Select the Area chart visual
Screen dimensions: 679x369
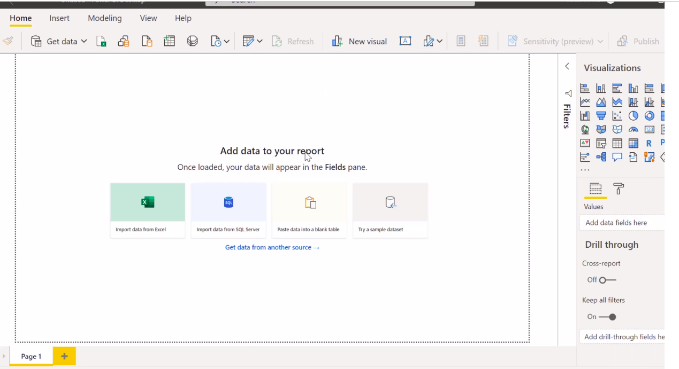pos(601,101)
